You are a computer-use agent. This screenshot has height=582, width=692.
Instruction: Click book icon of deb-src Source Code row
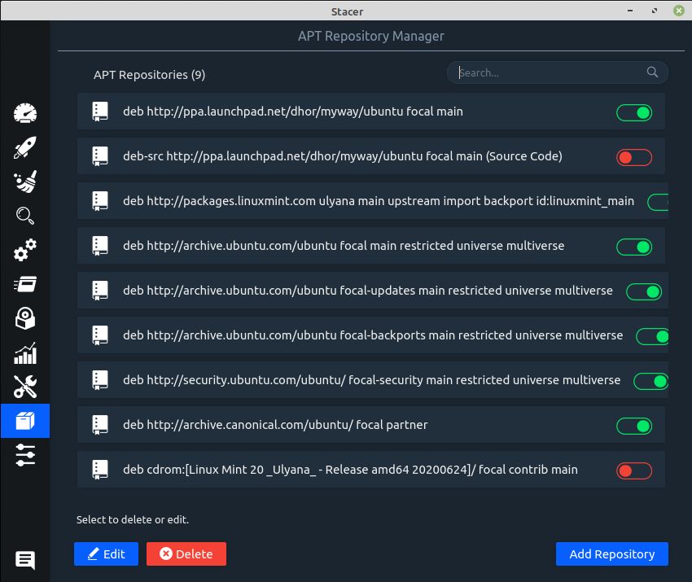tap(100, 156)
